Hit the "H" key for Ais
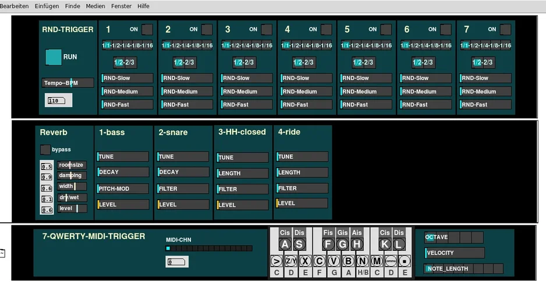 coord(357,244)
